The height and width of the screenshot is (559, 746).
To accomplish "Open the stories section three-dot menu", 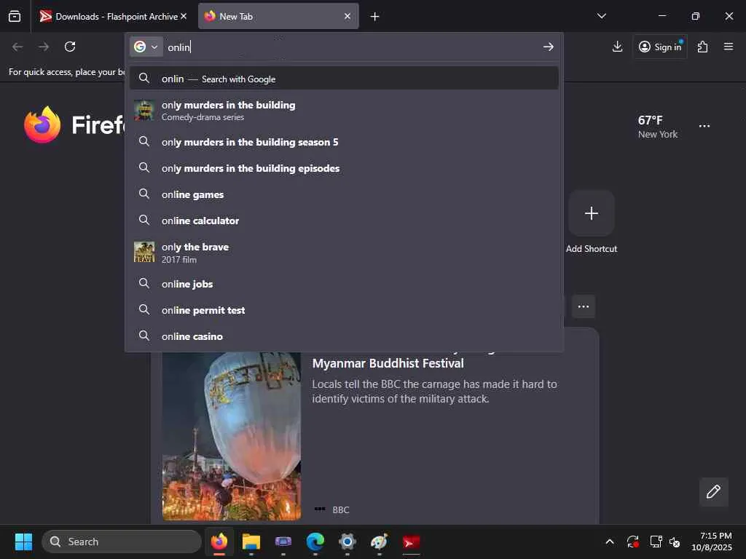I will click(x=584, y=306).
